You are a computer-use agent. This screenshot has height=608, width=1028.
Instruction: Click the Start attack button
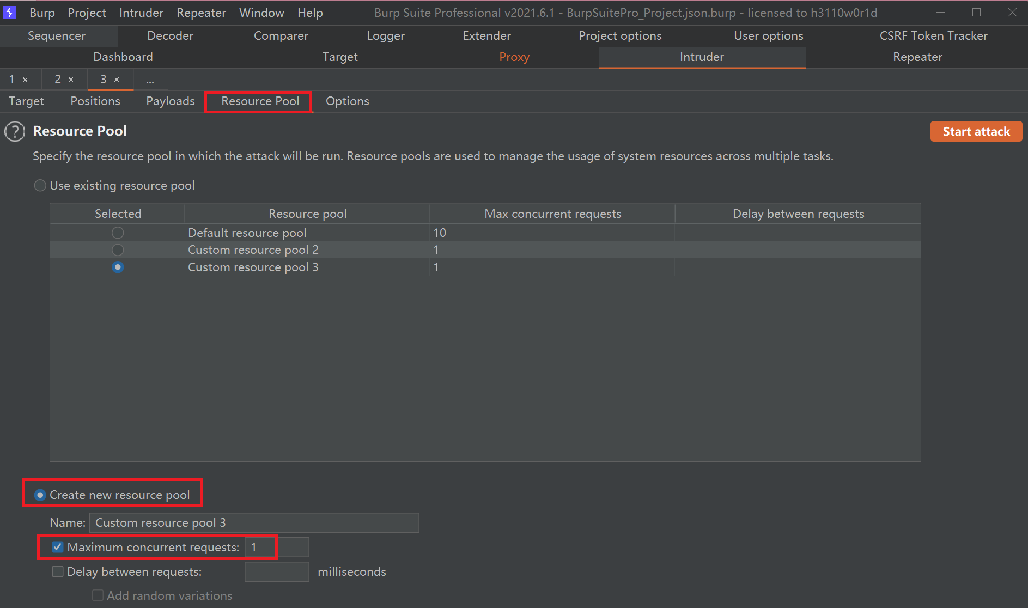(976, 132)
